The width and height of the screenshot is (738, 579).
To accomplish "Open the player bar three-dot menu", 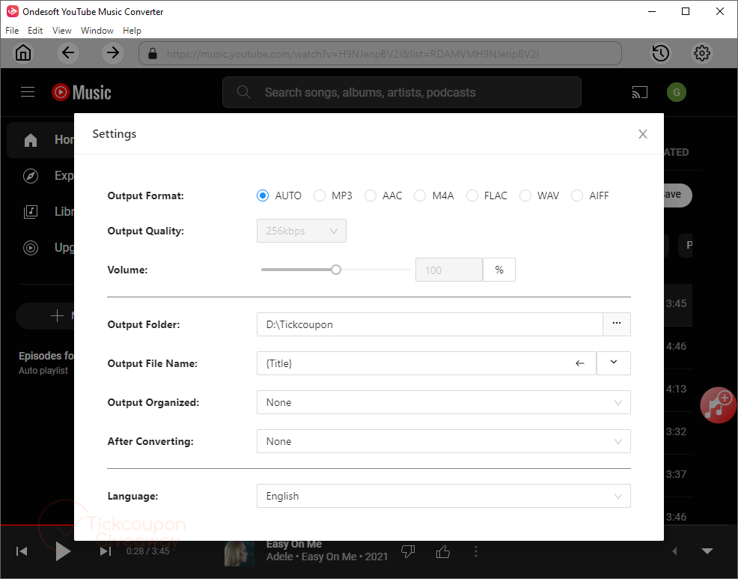I will (x=476, y=551).
